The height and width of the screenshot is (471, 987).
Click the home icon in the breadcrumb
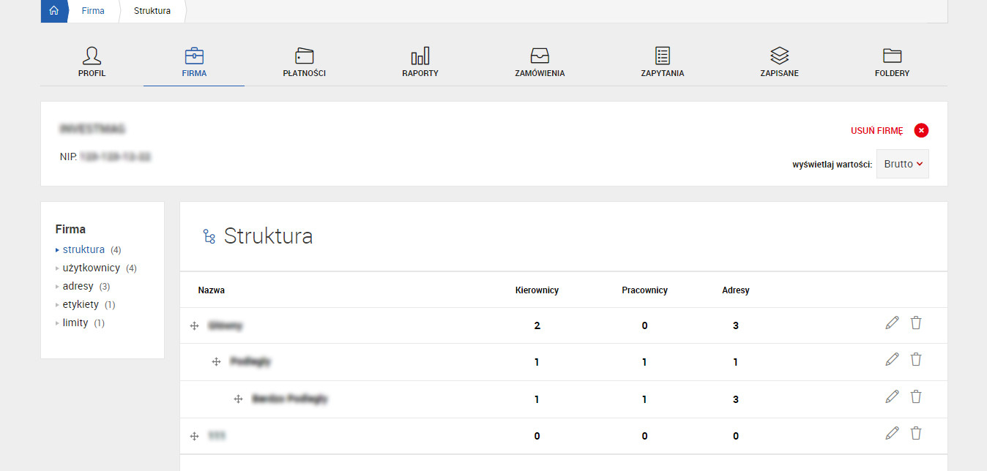[53, 11]
